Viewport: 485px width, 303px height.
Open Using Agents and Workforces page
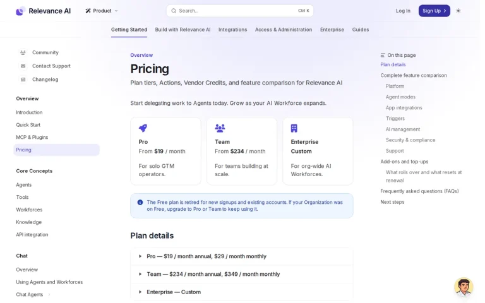point(49,282)
